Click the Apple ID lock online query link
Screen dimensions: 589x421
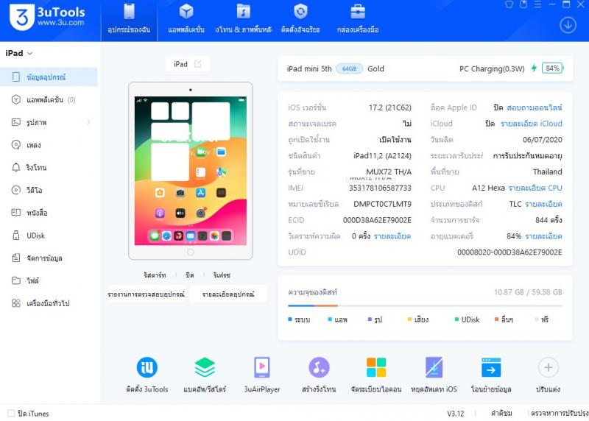pos(535,107)
